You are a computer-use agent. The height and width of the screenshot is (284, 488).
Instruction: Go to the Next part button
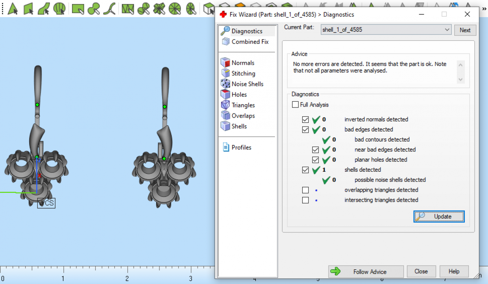tap(465, 30)
